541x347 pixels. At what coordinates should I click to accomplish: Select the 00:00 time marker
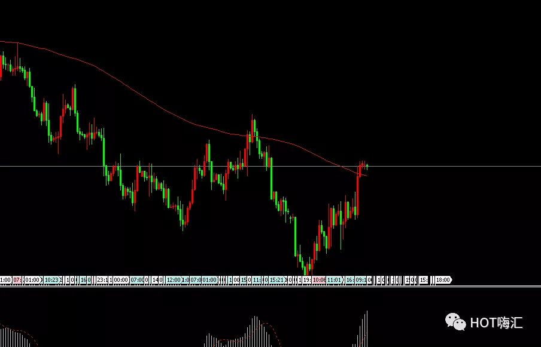120,280
